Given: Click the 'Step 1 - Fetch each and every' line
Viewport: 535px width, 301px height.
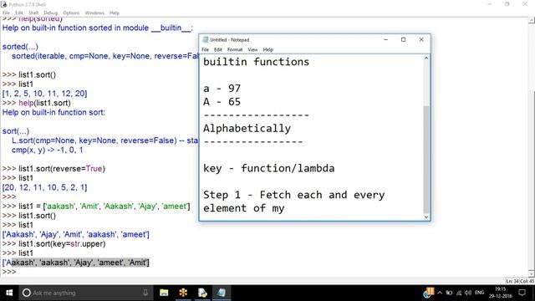Looking at the screenshot, I should pyautogui.click(x=294, y=195).
